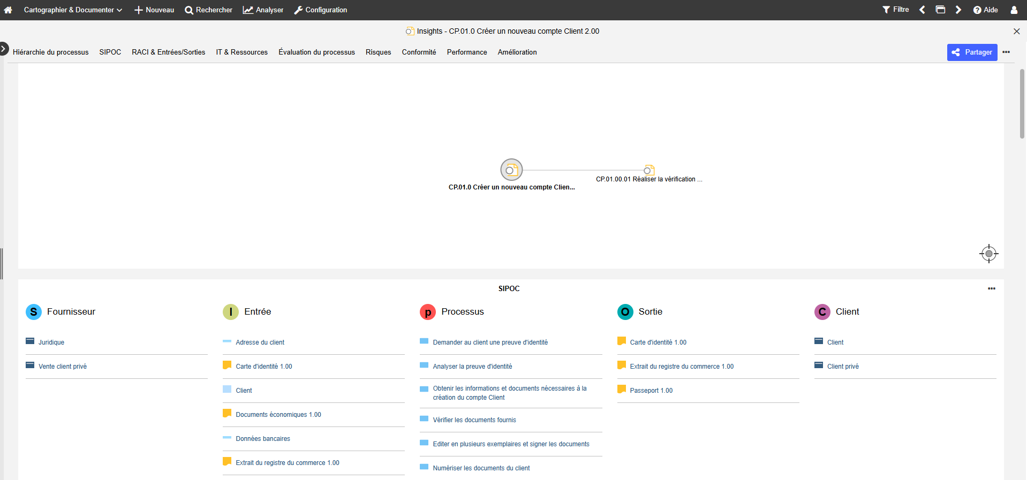This screenshot has width=1027, height=480.
Task: Click the window tabs icon in top bar
Action: click(940, 10)
